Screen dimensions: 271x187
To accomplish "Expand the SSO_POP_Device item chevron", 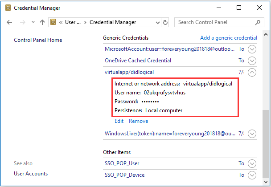I will (x=252, y=175).
